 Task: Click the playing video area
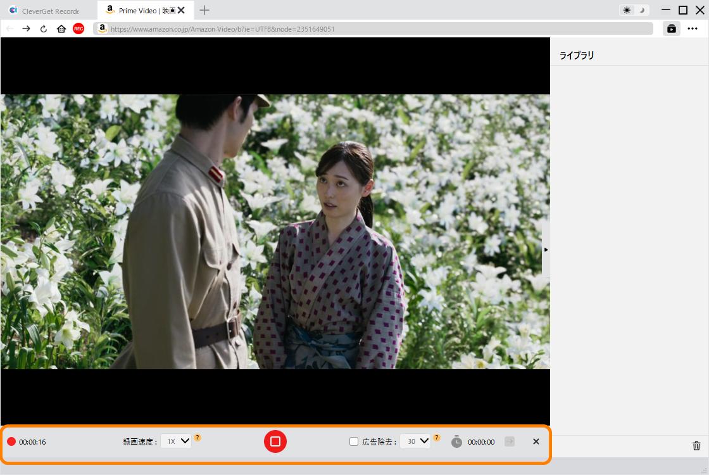coord(275,232)
